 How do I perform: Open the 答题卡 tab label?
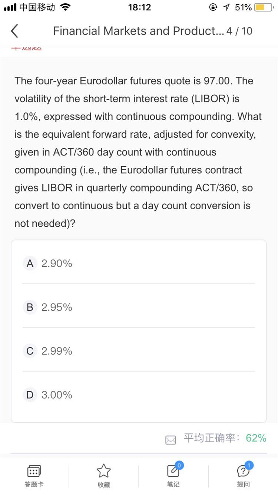click(34, 484)
